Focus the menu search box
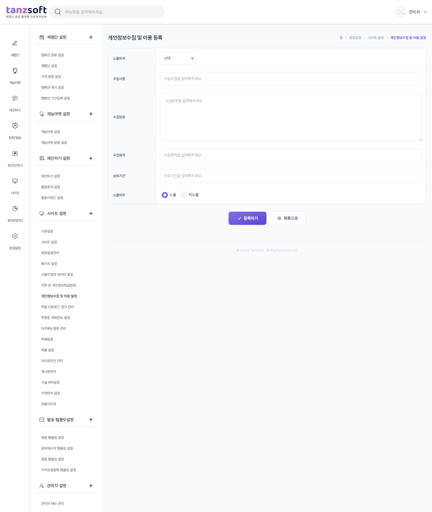Viewport: 432px width, 512px height. [x=107, y=12]
